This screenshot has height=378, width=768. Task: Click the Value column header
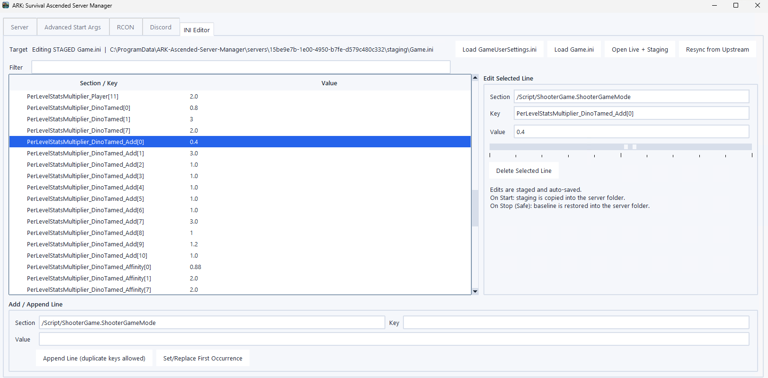[329, 83]
